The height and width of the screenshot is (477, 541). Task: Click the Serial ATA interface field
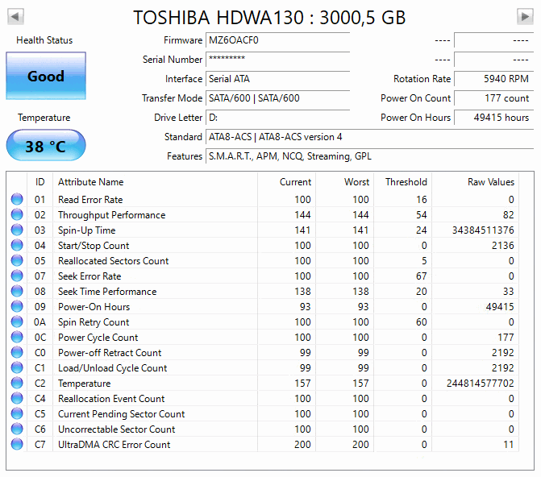point(277,79)
